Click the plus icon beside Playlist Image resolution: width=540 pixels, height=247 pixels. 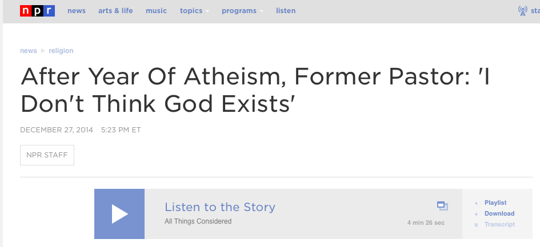(477, 203)
